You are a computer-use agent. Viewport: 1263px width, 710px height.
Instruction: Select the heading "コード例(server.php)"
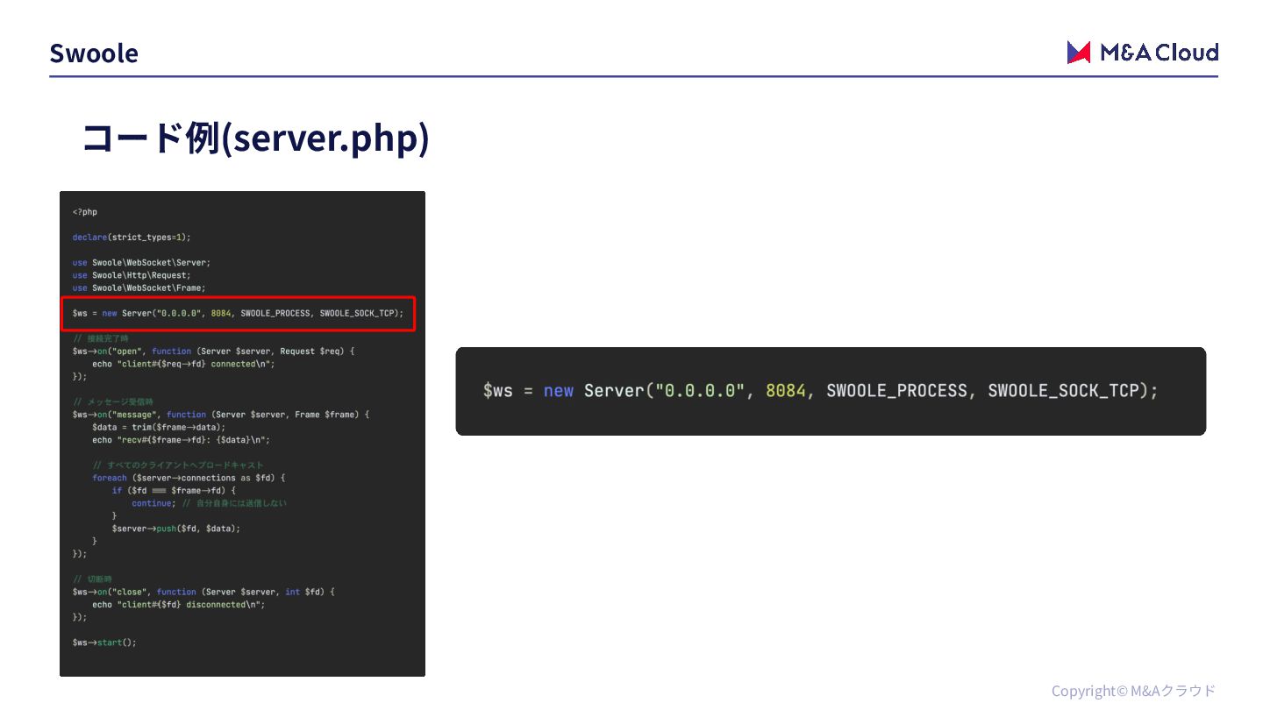255,138
